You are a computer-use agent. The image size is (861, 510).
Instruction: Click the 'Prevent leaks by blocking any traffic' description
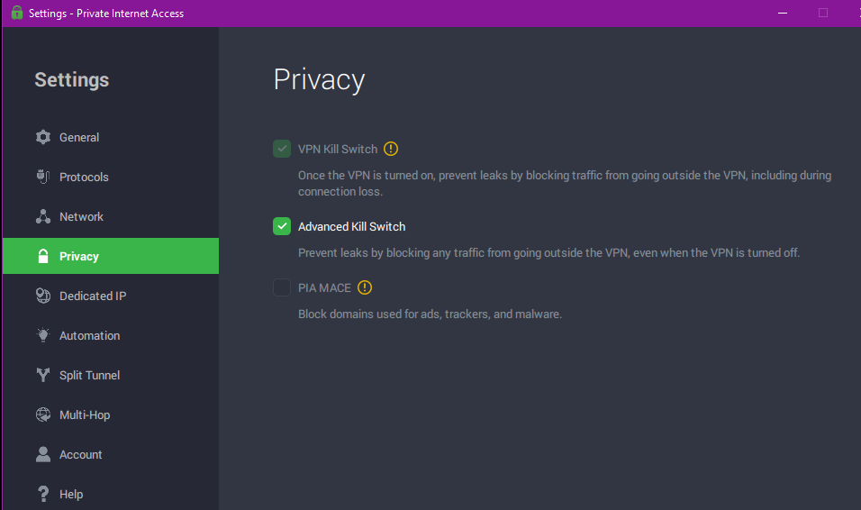pyautogui.click(x=548, y=253)
